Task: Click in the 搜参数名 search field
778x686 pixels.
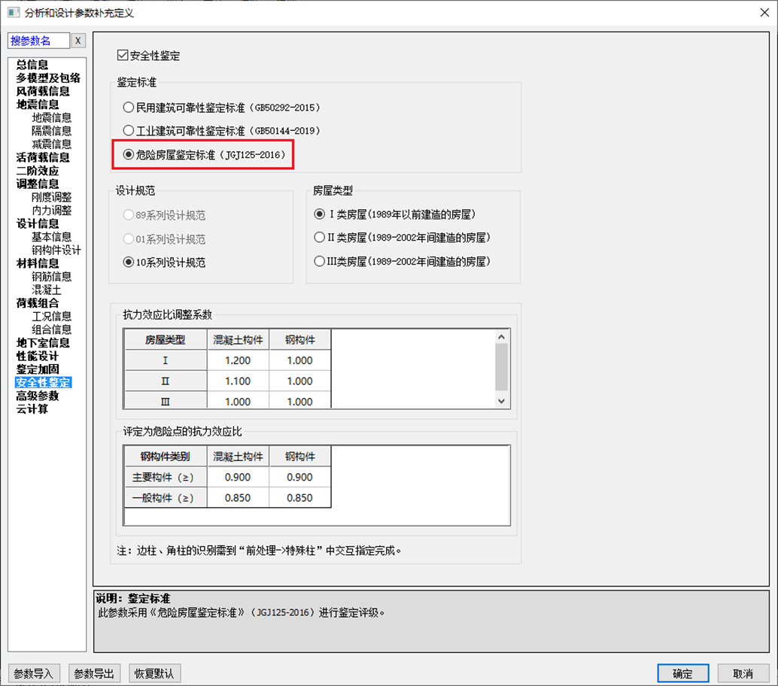Action: coord(38,40)
